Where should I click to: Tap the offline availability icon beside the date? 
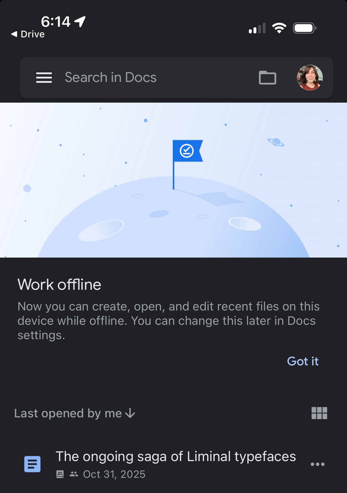(60, 474)
